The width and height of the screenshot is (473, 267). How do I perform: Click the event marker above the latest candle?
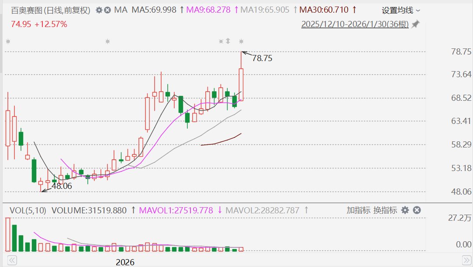click(x=241, y=41)
